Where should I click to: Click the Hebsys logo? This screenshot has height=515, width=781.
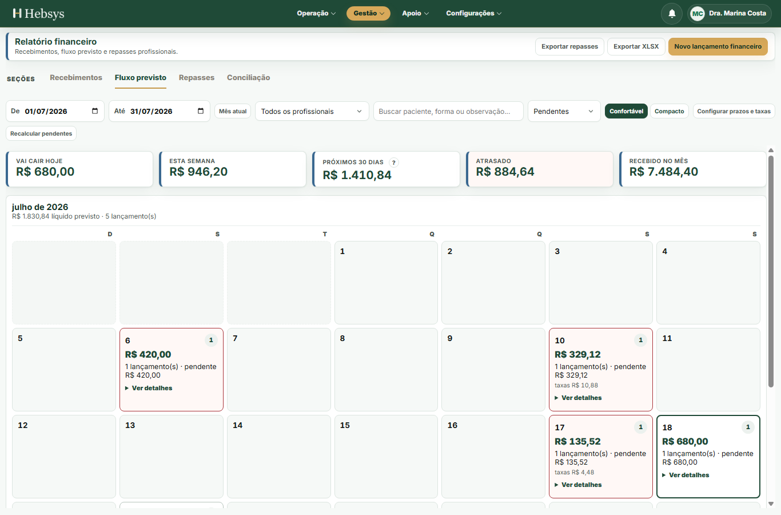[38, 13]
